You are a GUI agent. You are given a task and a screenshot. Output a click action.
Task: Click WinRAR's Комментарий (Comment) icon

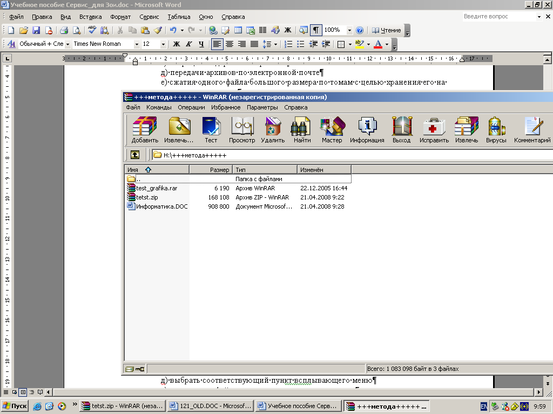coord(532,130)
